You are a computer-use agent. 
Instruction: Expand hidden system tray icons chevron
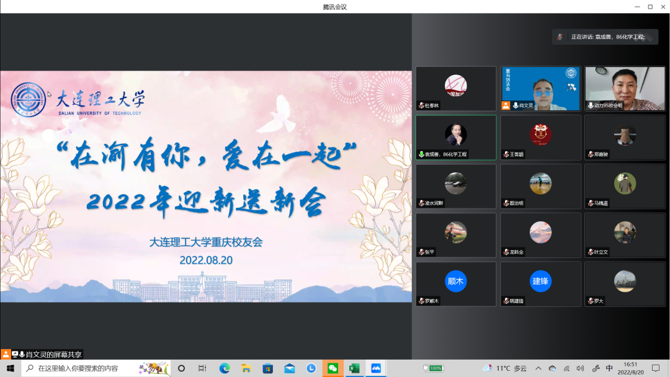pos(538,368)
